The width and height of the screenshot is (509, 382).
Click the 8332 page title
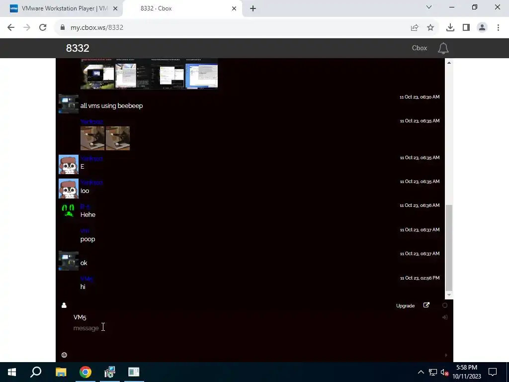click(78, 48)
